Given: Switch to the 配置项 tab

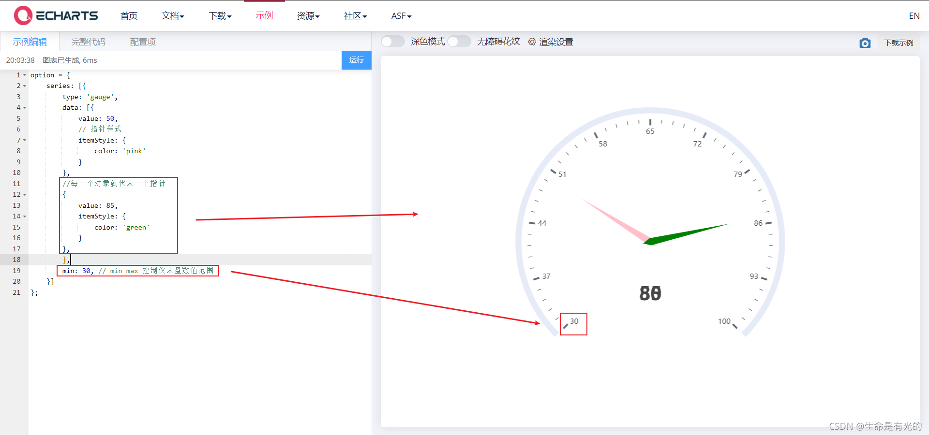Looking at the screenshot, I should 143,42.
